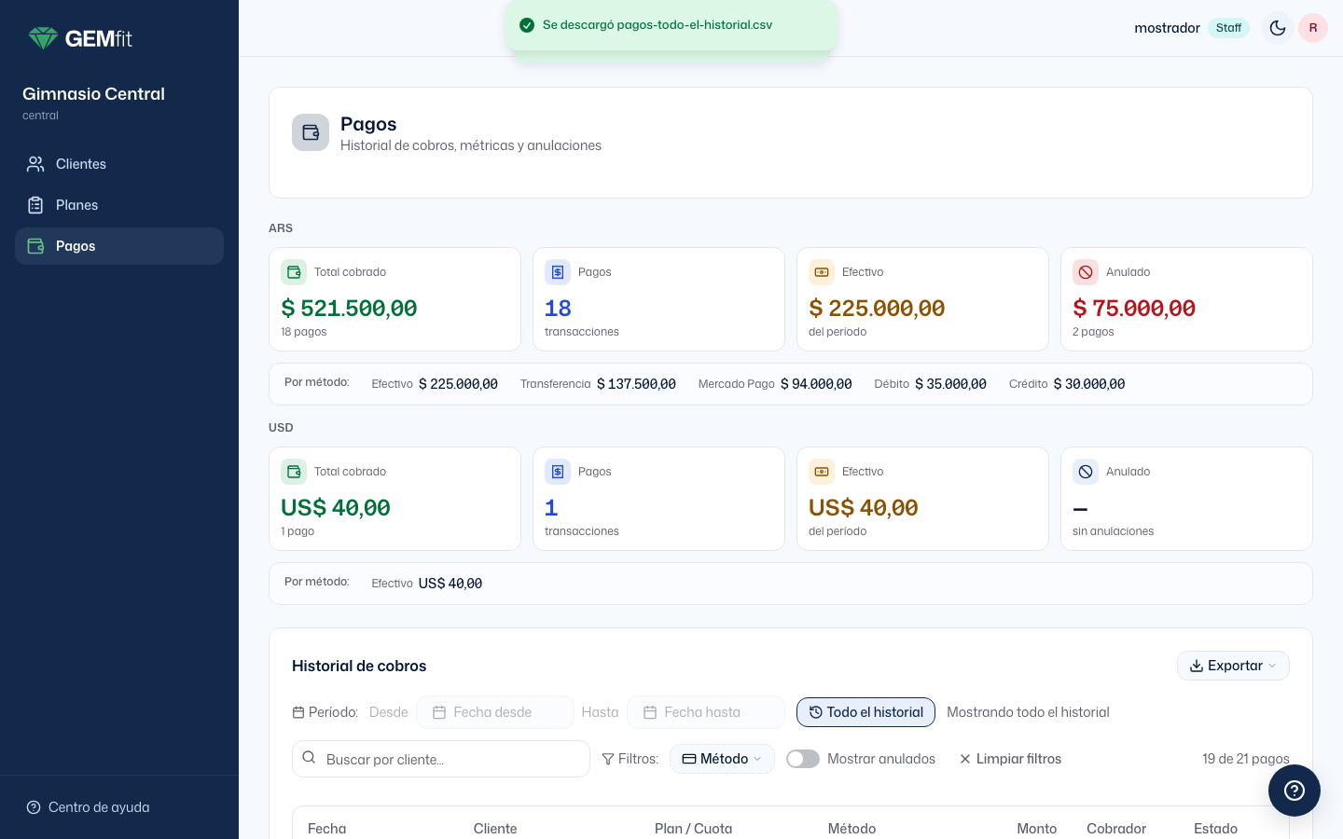1343x839 pixels.
Task: Click the ARS Anulado prohibited icon
Action: click(x=1086, y=272)
